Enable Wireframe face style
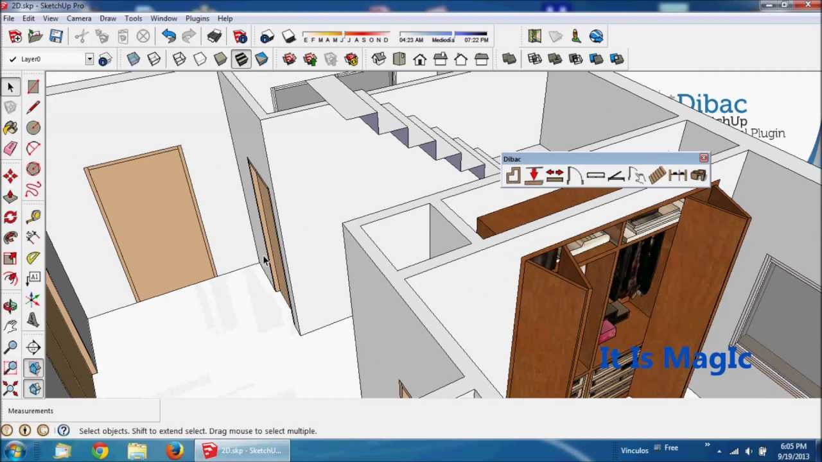822x462 pixels. pos(179,59)
